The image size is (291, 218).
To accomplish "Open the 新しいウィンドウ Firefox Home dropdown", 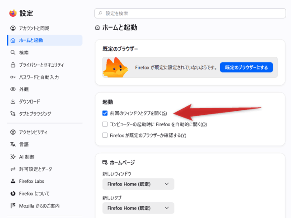I will [x=138, y=184].
